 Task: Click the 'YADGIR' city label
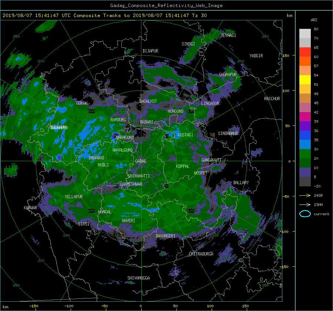click(256, 56)
